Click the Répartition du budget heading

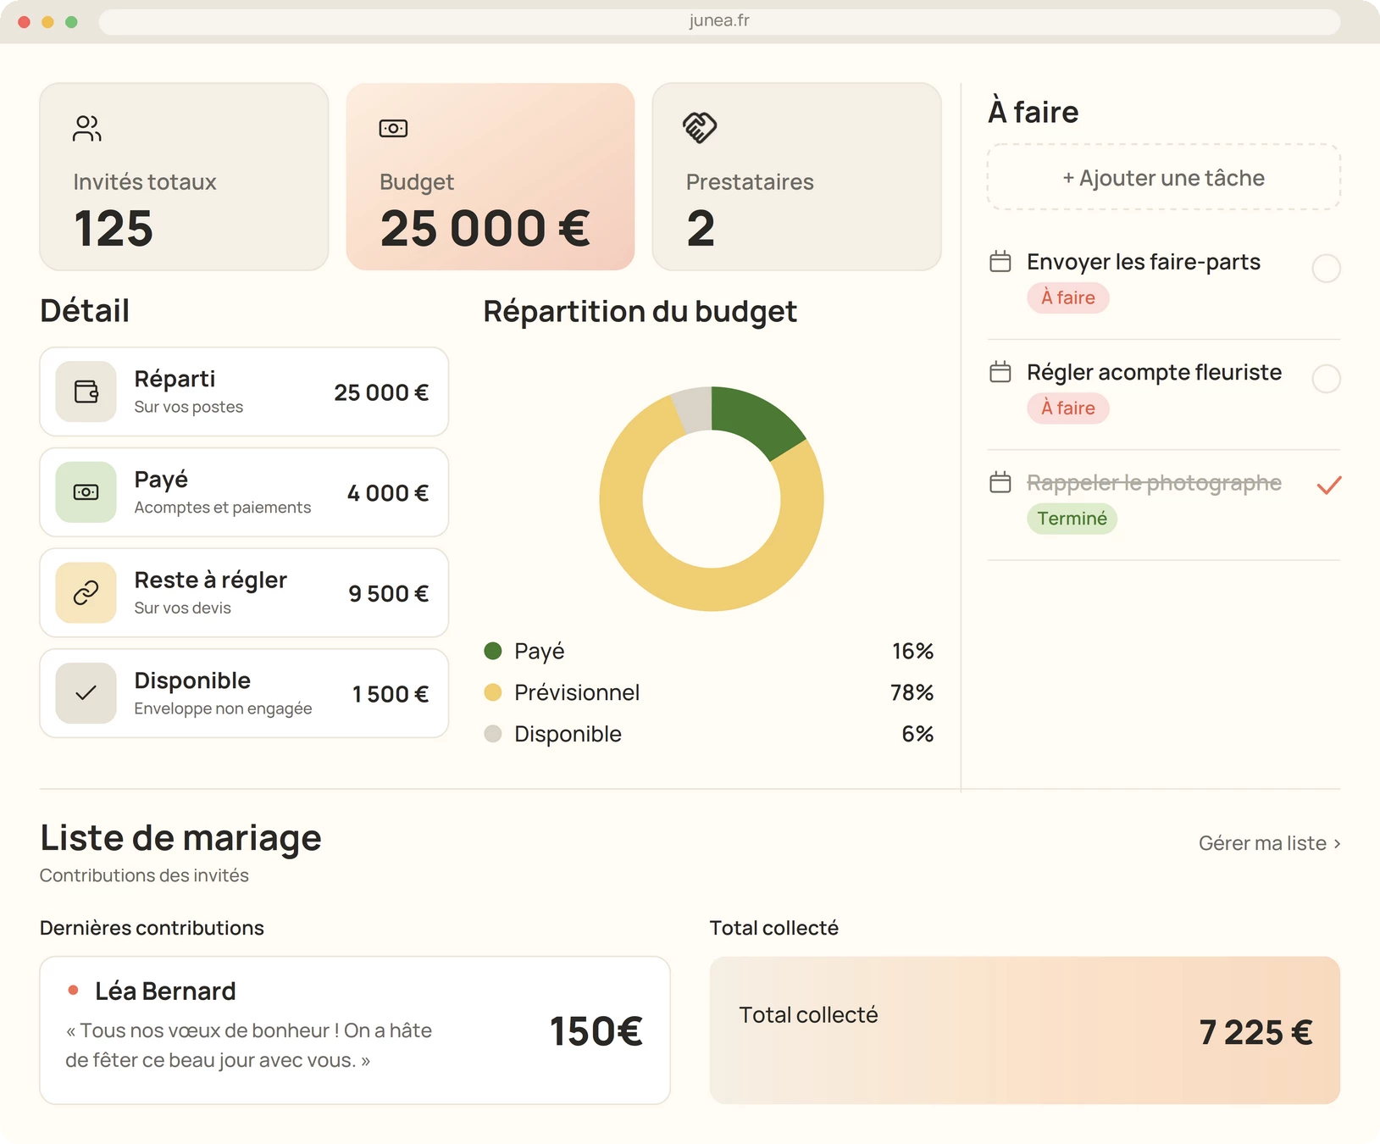(x=640, y=312)
